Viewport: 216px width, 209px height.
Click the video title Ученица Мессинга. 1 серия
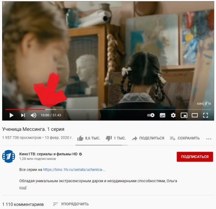(x=33, y=129)
